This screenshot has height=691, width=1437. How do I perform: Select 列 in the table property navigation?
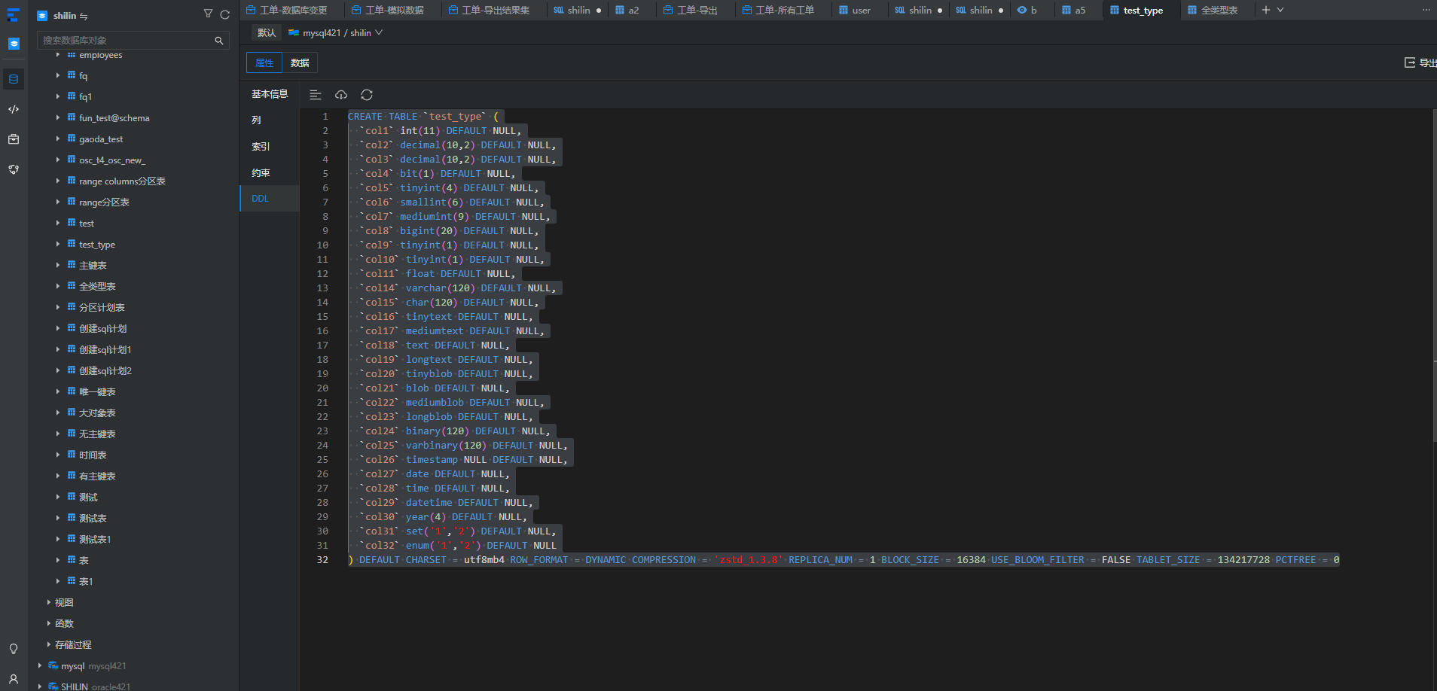coord(255,120)
